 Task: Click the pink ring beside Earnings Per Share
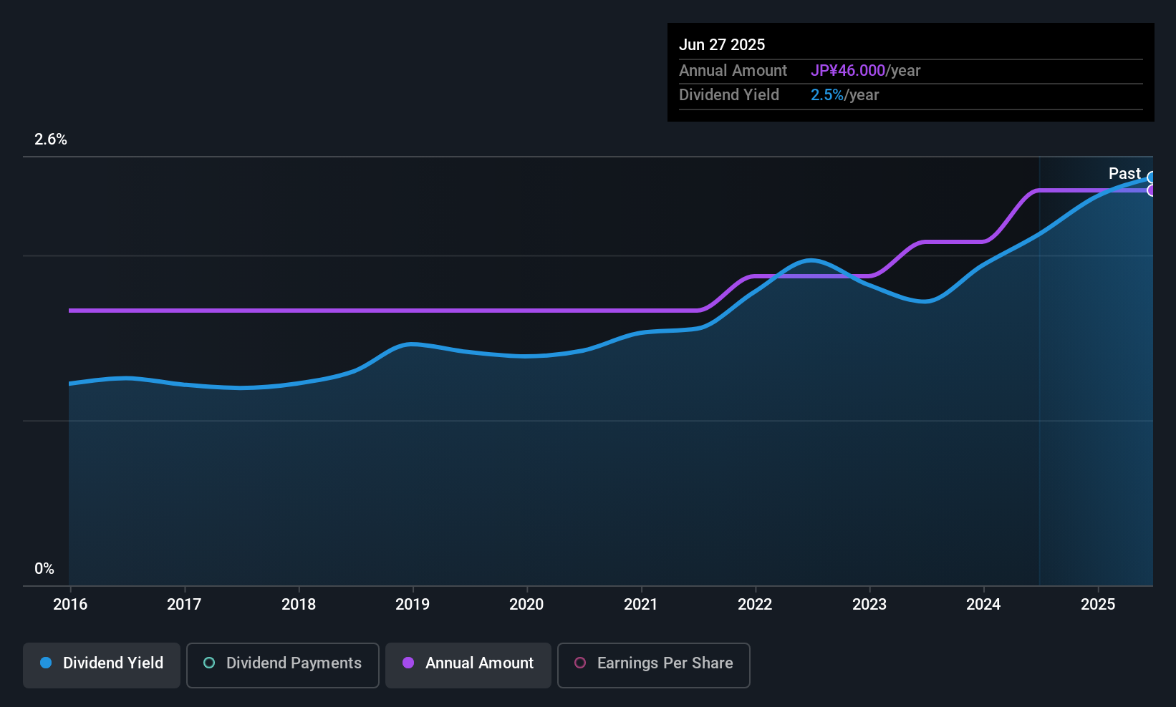pyautogui.click(x=580, y=663)
